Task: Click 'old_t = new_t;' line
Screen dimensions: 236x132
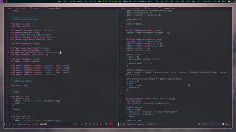Action: pyautogui.click(x=137, y=85)
